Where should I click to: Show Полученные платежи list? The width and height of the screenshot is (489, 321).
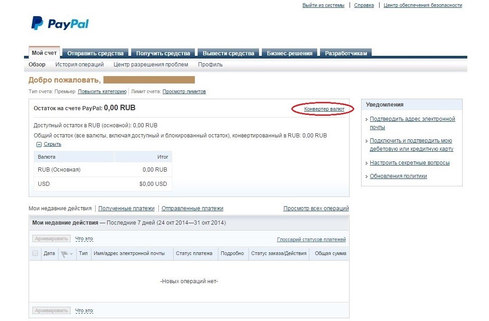point(127,208)
